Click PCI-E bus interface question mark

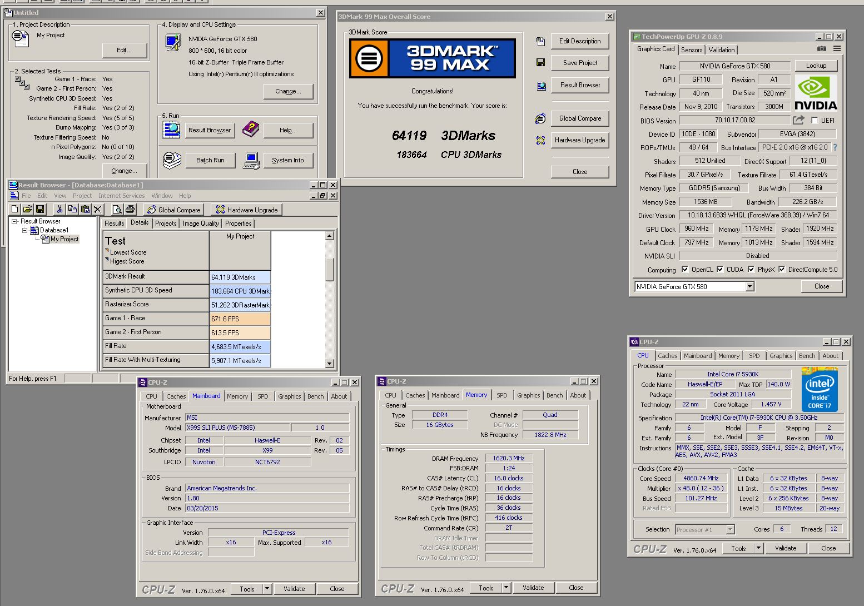tap(835, 148)
